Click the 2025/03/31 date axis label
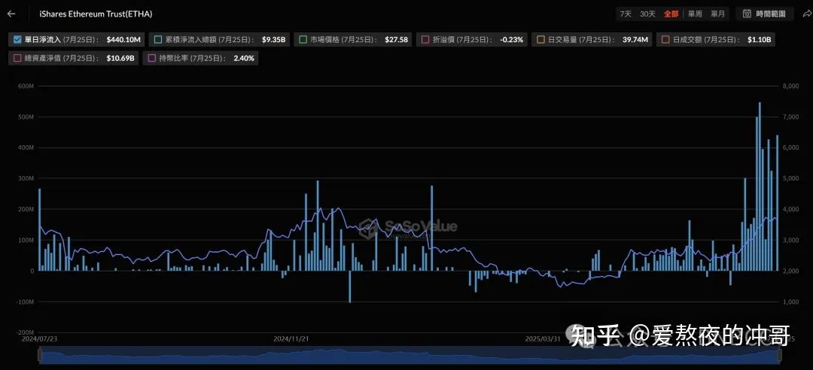This screenshot has height=370, width=813. click(543, 339)
